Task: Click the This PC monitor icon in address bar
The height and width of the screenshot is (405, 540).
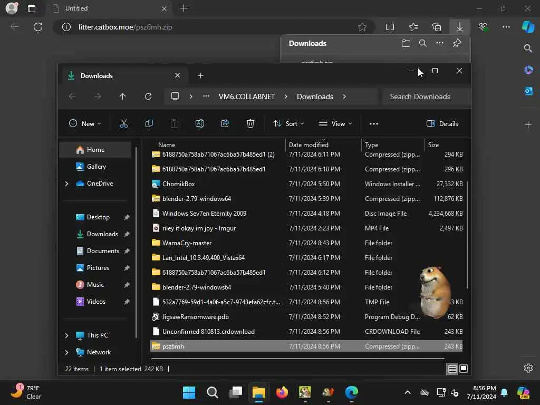Action: pos(175,97)
